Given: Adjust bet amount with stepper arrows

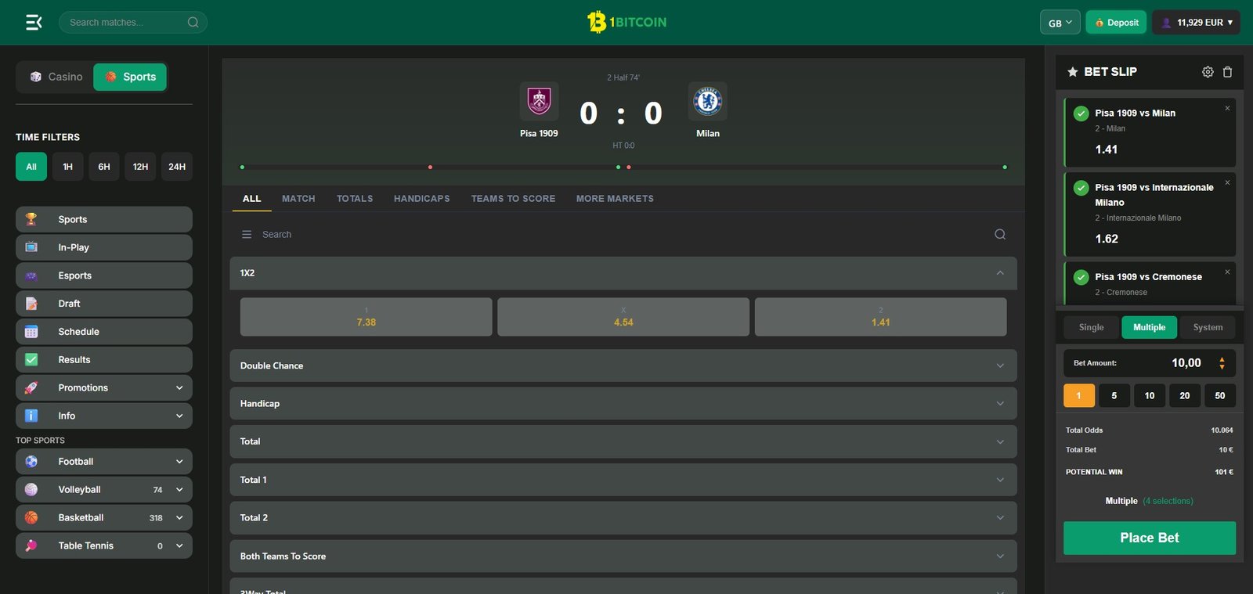Looking at the screenshot, I should coord(1222,363).
